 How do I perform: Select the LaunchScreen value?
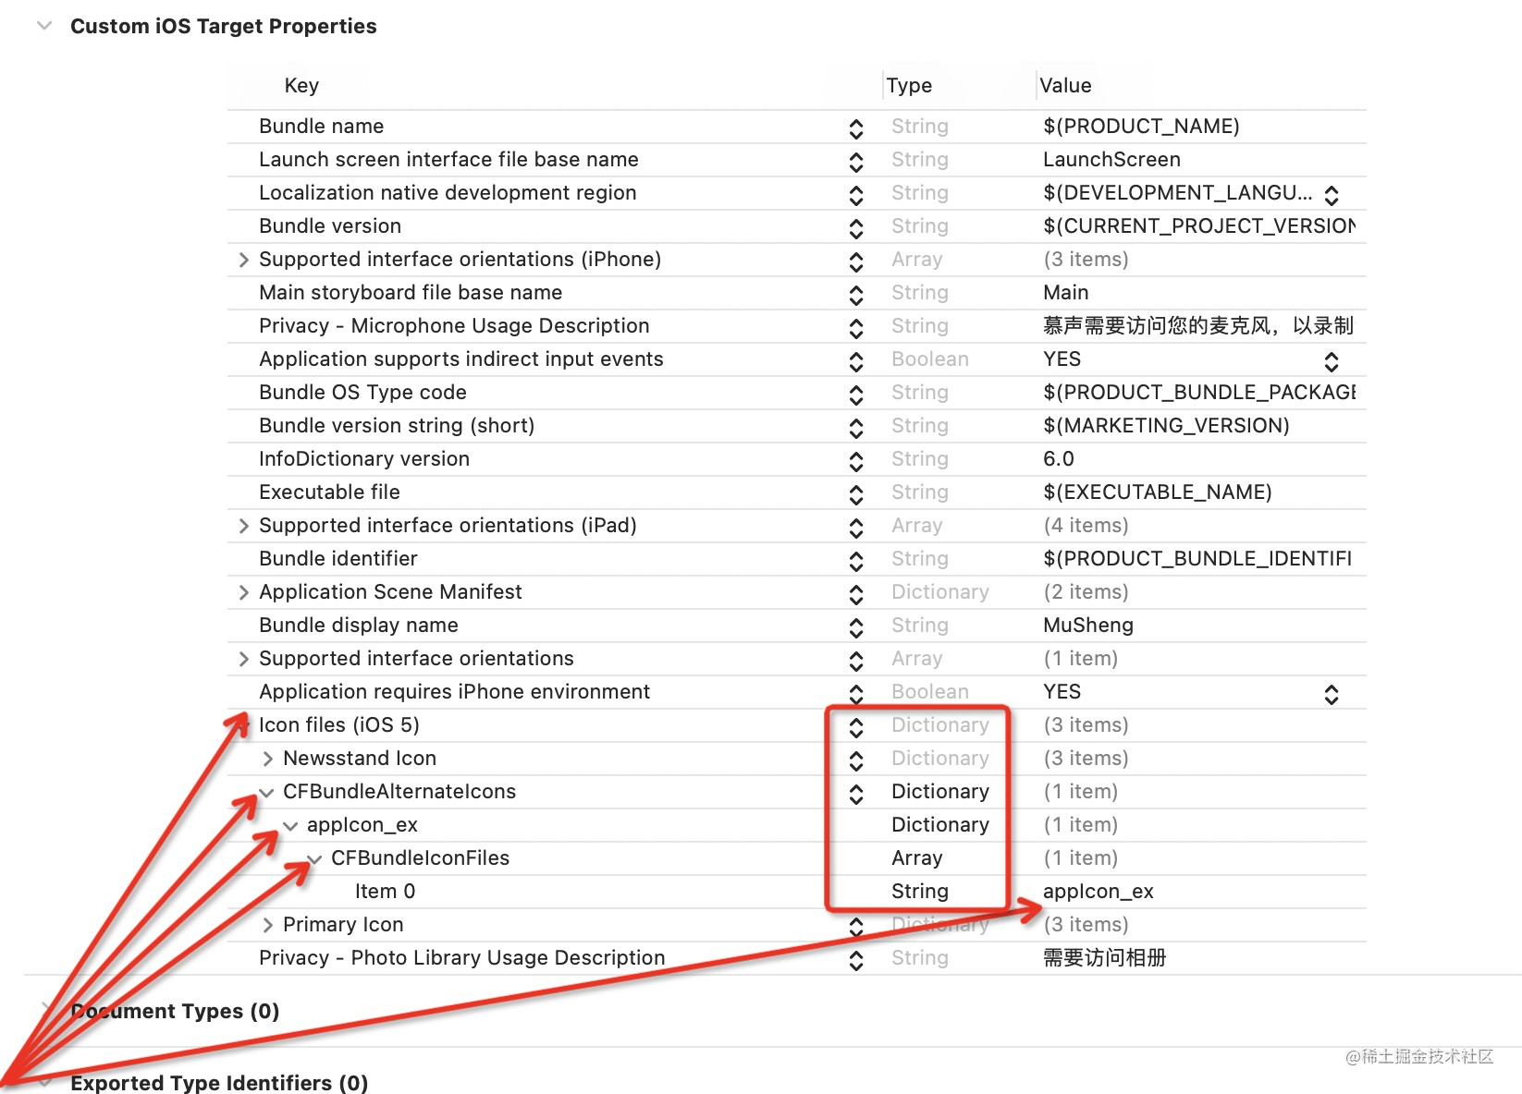[1111, 160]
